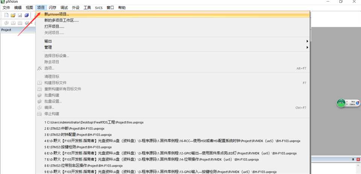Open the 输出 submenu entry

pos(173,41)
